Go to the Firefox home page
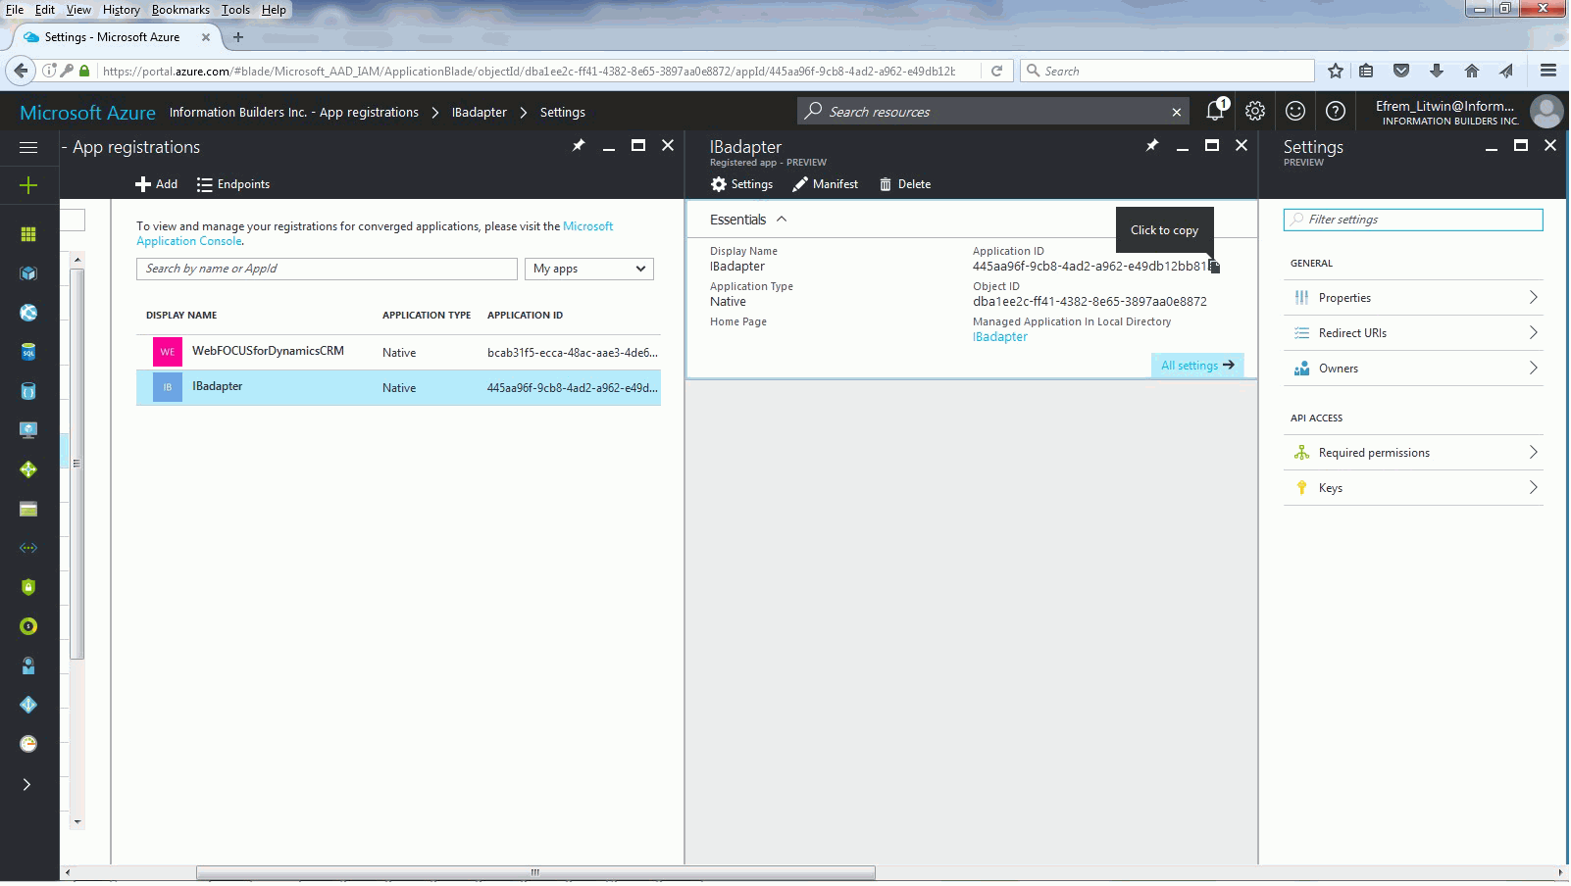The height and width of the screenshot is (886, 1571). coord(1472,71)
